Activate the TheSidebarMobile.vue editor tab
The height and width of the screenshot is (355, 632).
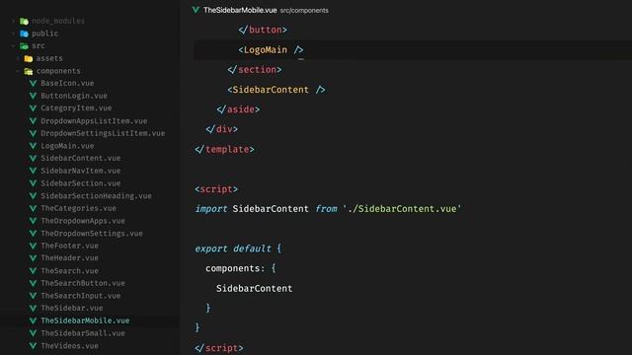pos(240,10)
